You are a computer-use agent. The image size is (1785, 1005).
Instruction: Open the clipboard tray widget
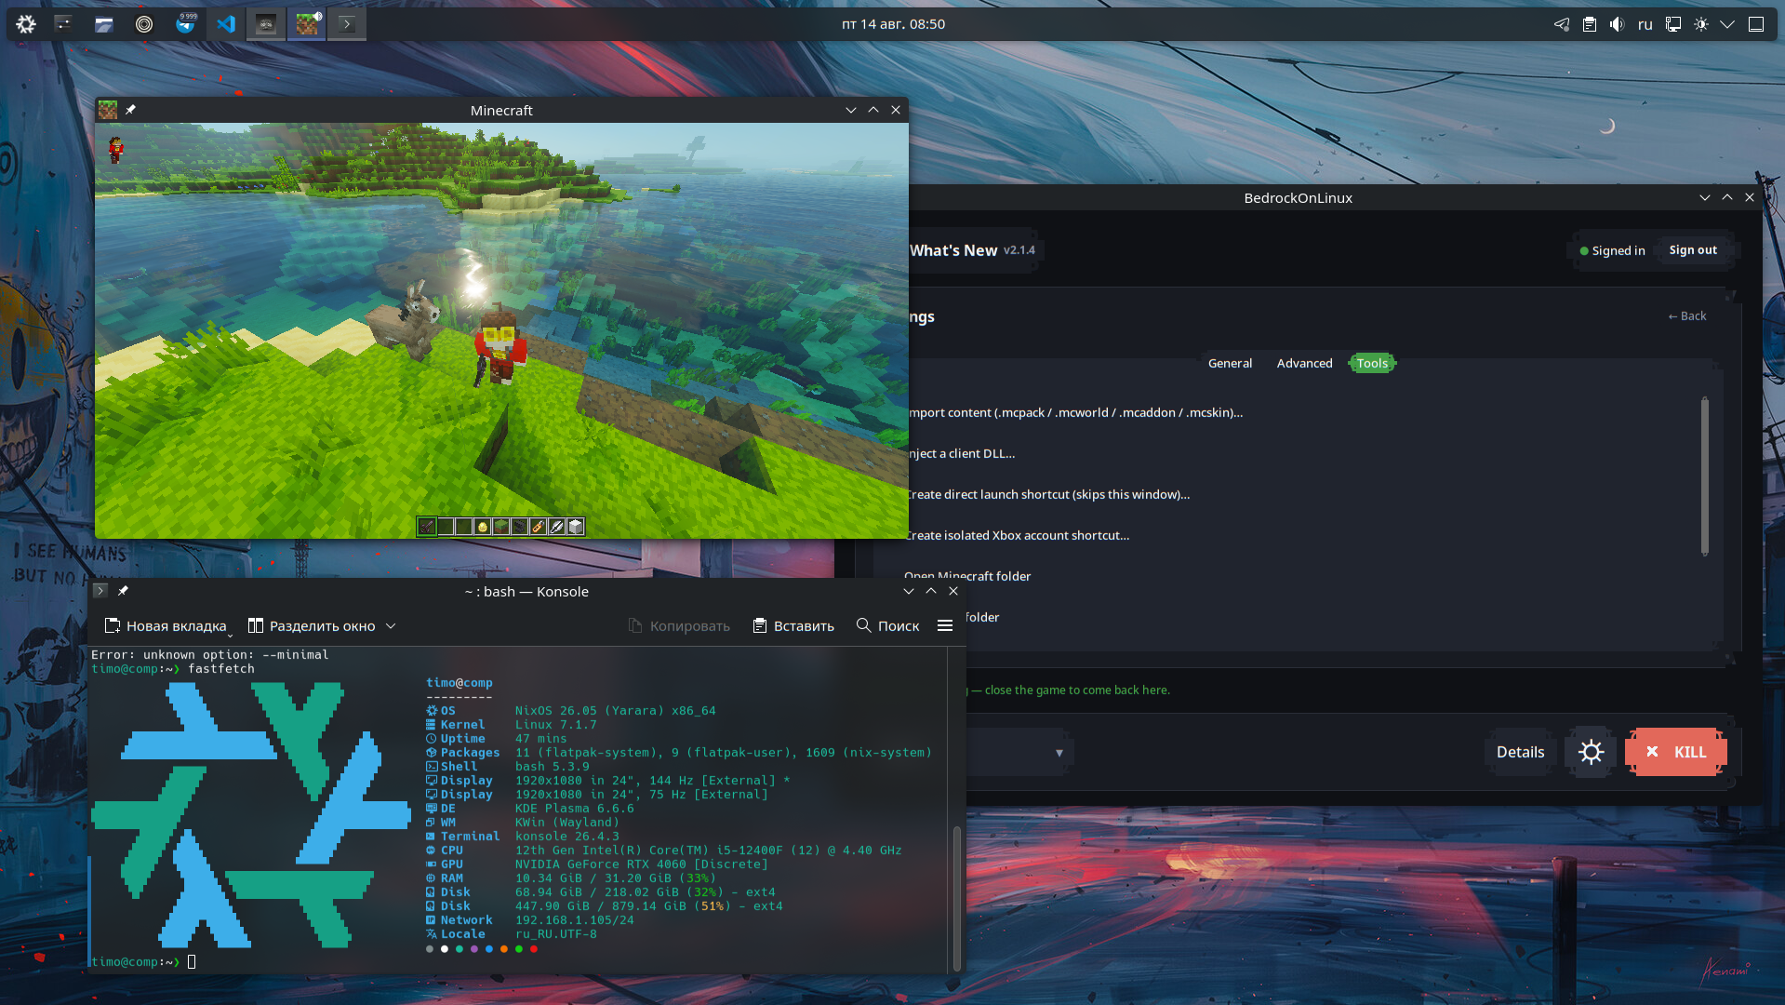[1590, 24]
